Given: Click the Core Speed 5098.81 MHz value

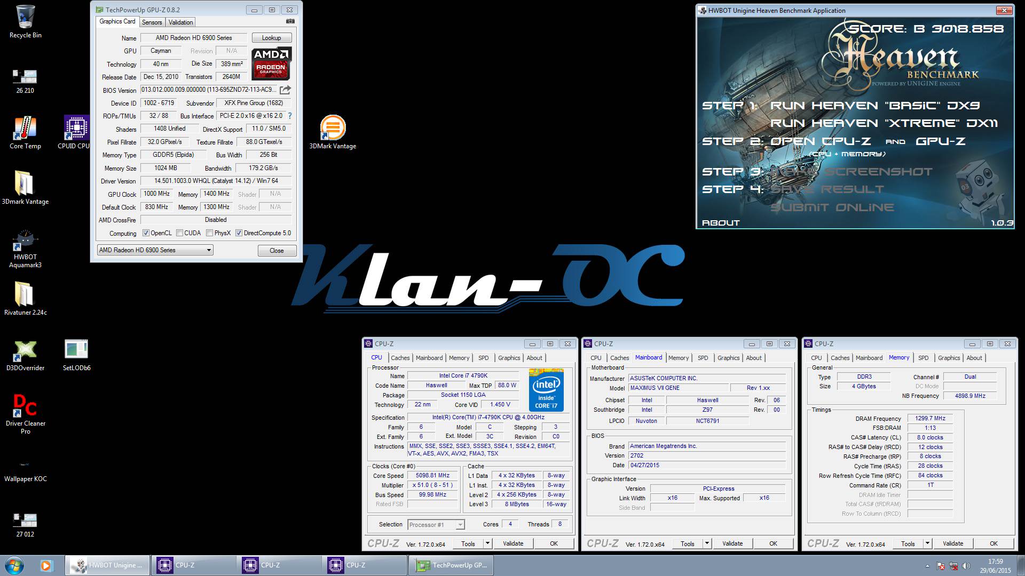Looking at the screenshot, I should pos(433,476).
